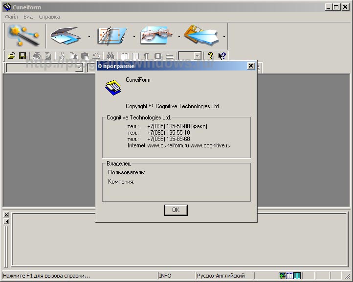
Task: Open the Вид menu
Action: (28, 17)
